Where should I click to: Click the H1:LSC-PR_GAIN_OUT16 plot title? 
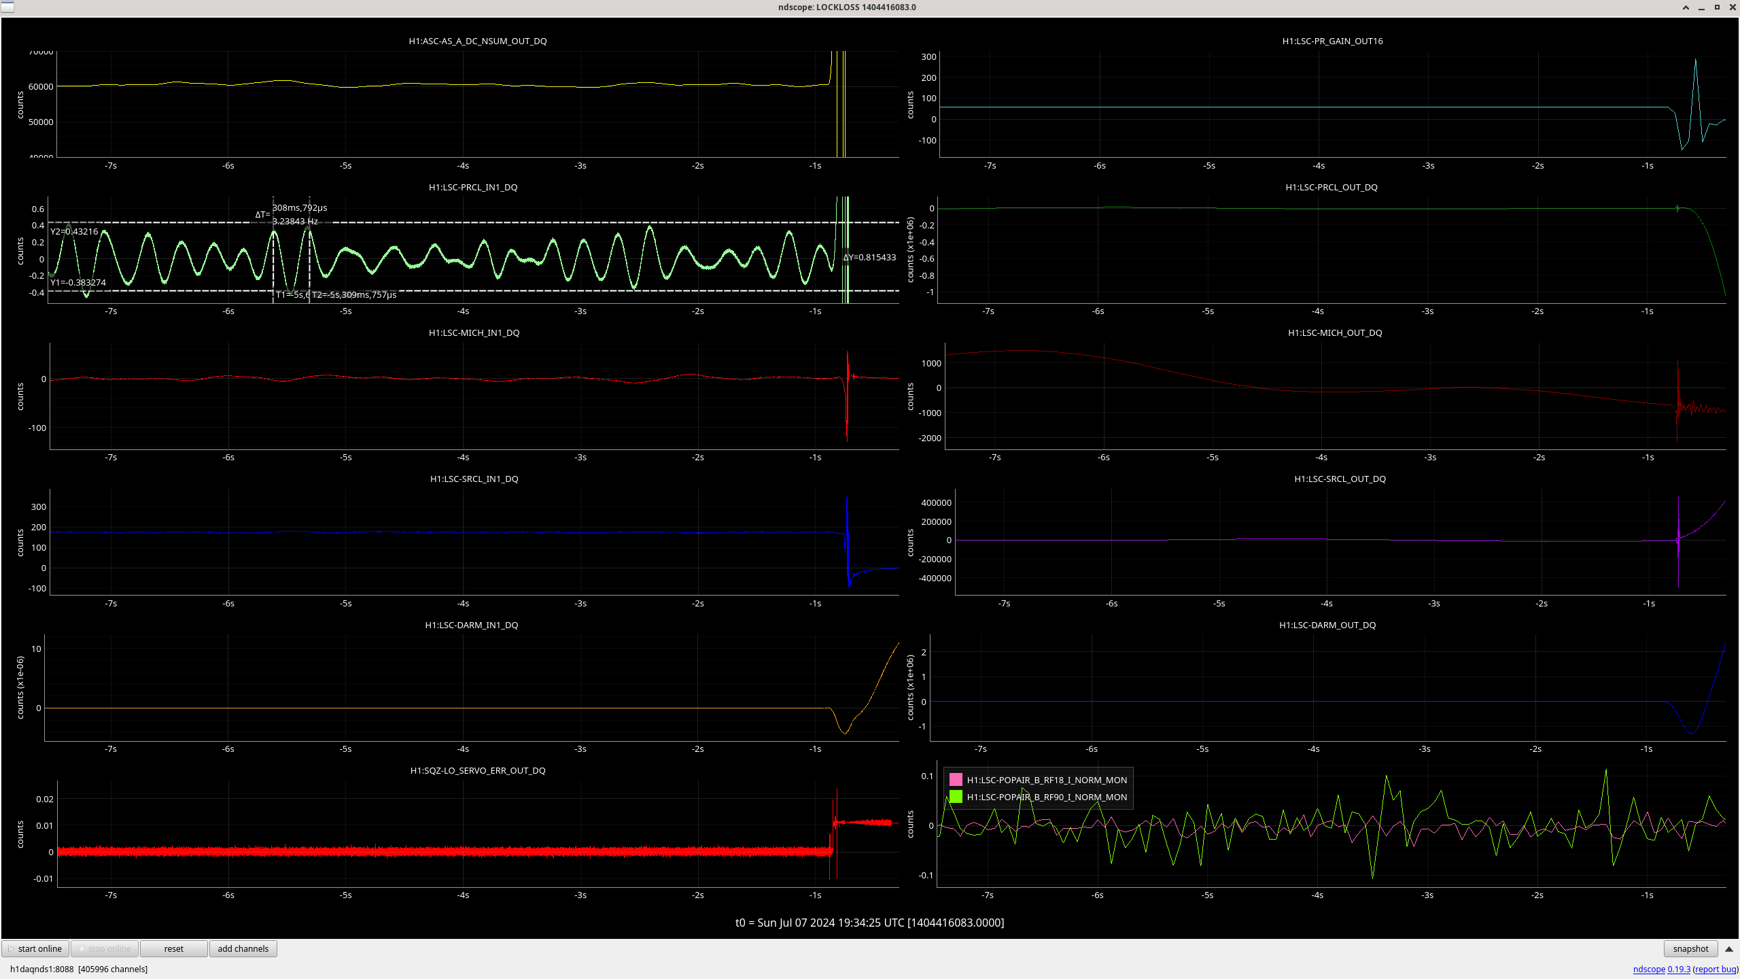(1332, 41)
